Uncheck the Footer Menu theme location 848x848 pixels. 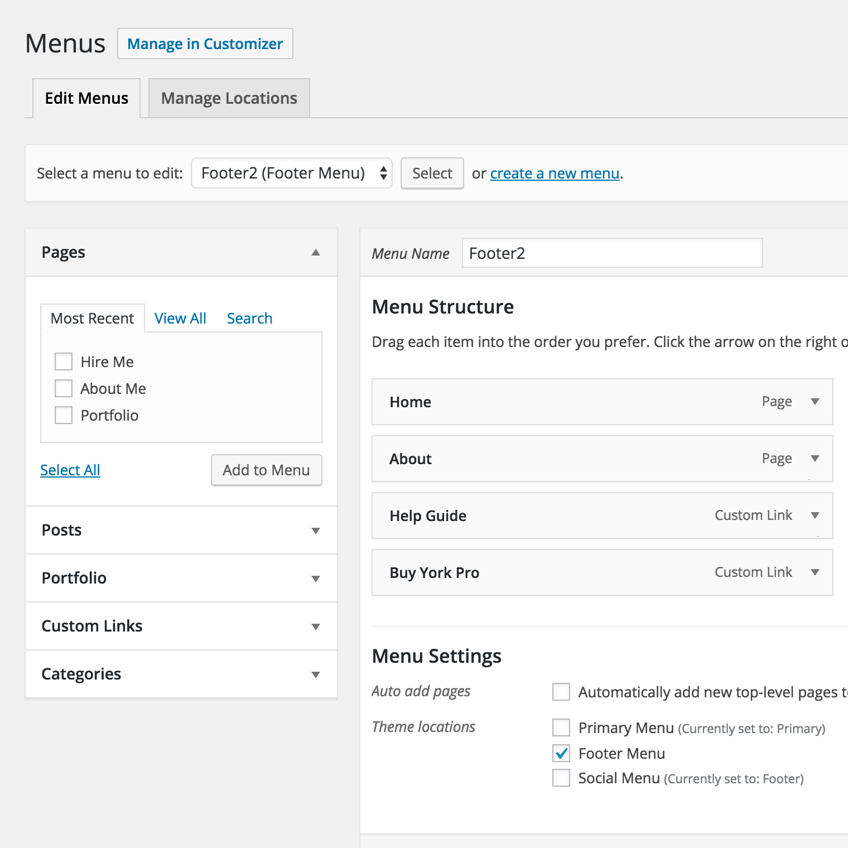pos(561,753)
